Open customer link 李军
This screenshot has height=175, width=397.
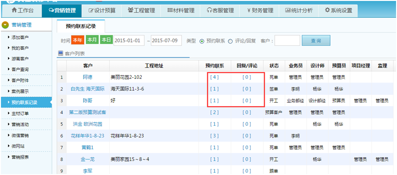(87, 171)
